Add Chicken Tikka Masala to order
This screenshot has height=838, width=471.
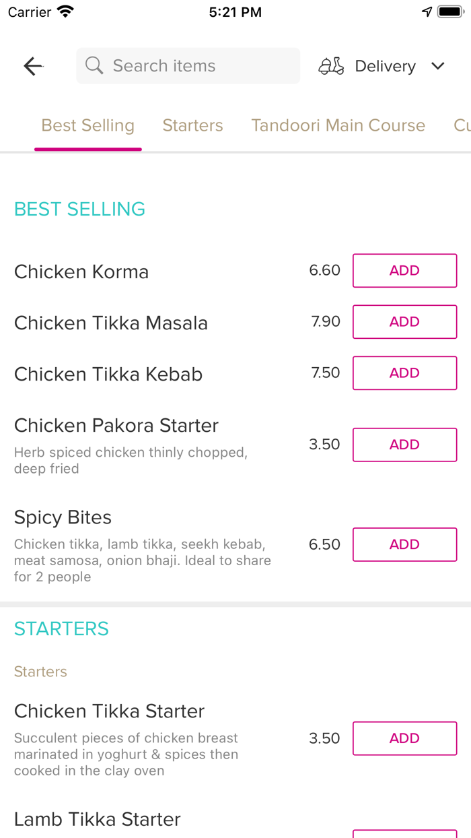[404, 322]
